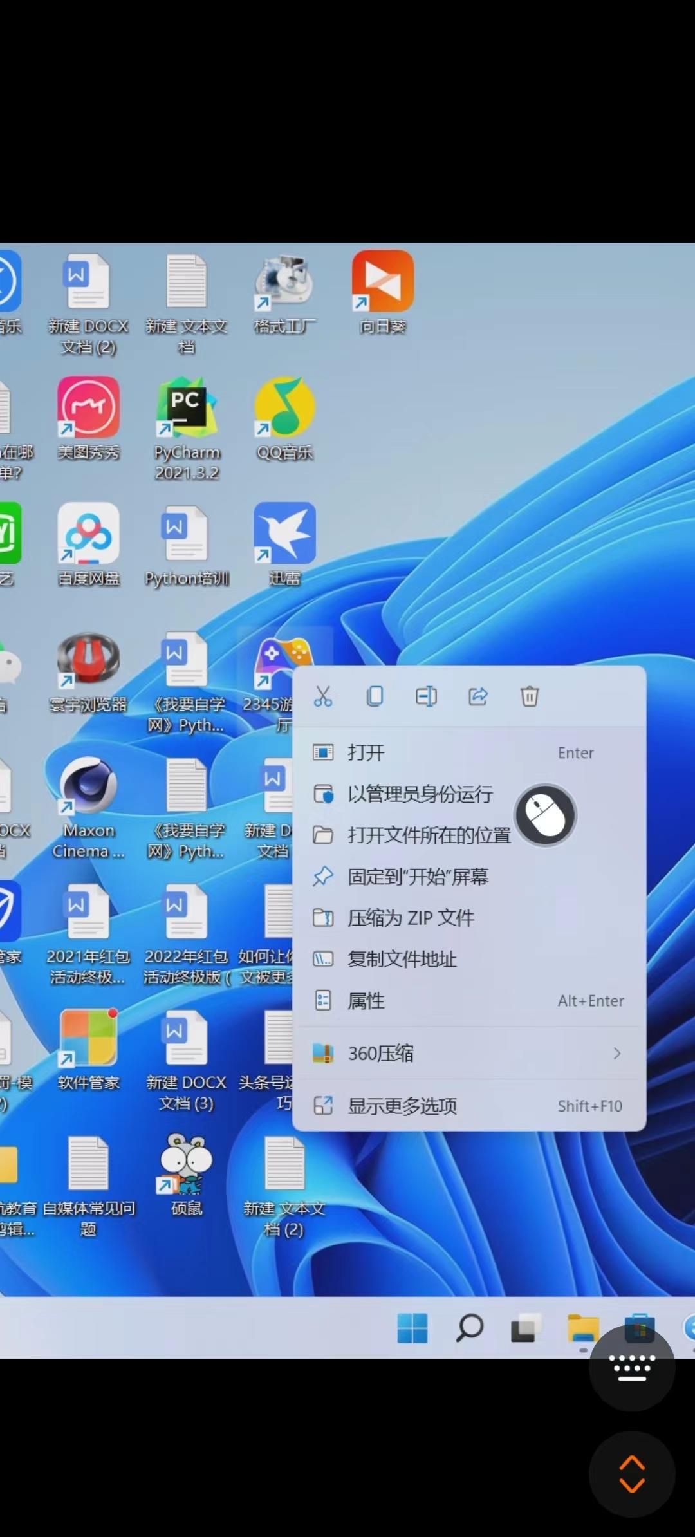The image size is (695, 1537).
Task: Choose 以管理员身份运行 in the context menu
Action: (420, 794)
